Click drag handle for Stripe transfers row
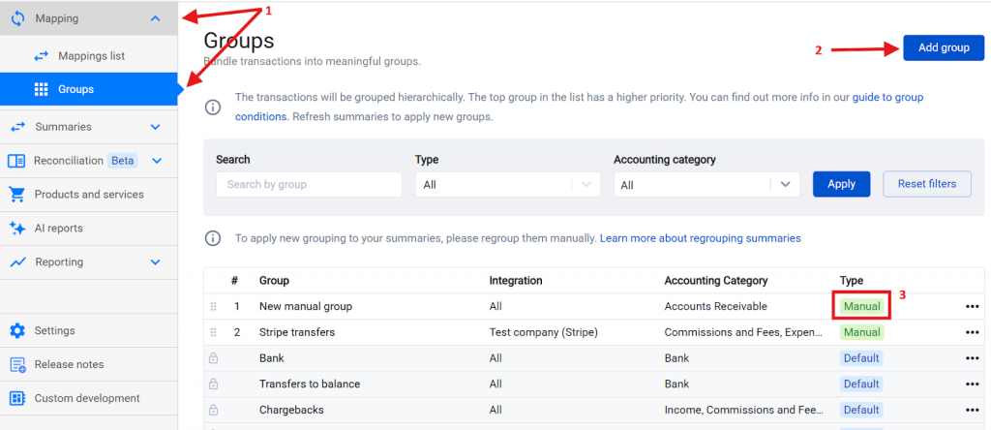Screen dimensions: 991x430 (213, 333)
